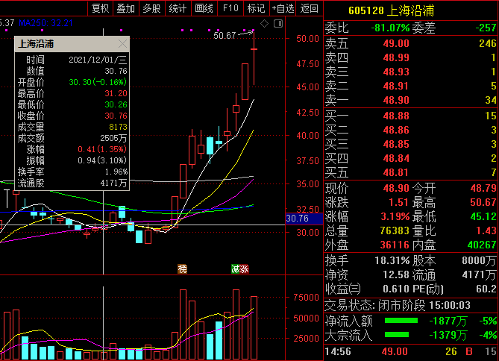The image size is (499, 361).
Task: Open the 多股 multi-stock view
Action: click(x=151, y=8)
